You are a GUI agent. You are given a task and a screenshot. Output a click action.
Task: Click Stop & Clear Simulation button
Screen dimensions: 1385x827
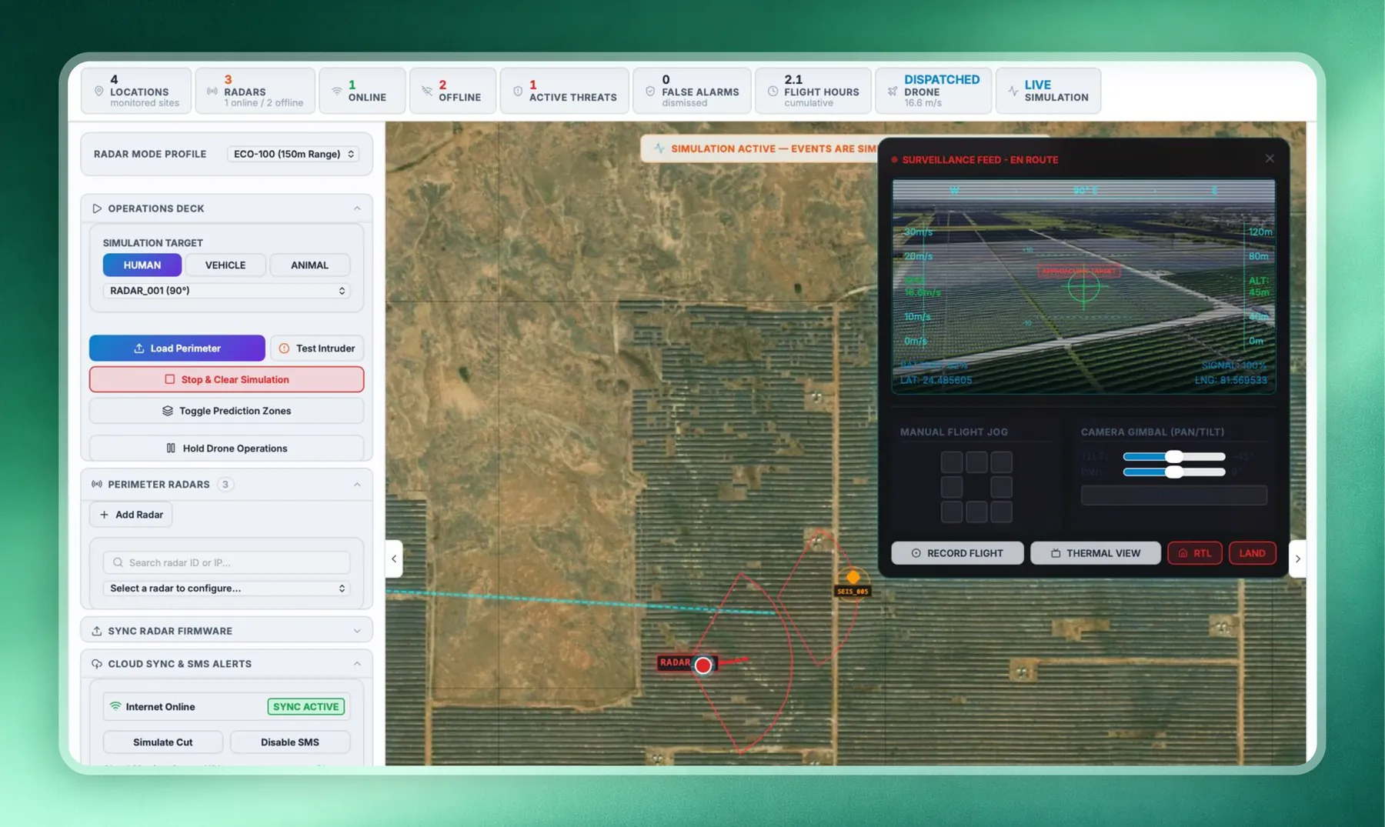click(227, 379)
